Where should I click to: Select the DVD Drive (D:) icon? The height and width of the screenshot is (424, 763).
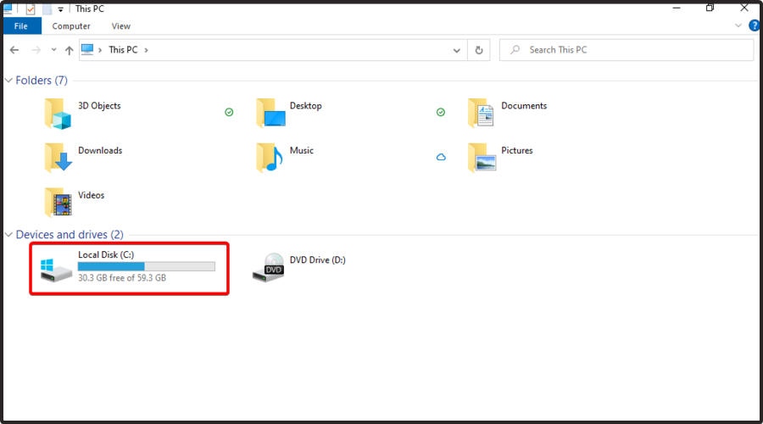tap(269, 267)
